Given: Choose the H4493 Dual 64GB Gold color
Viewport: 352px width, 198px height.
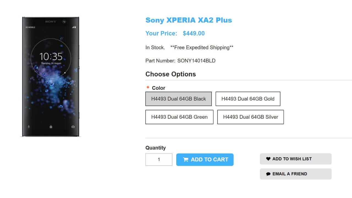Looking at the screenshot, I should click(x=248, y=99).
